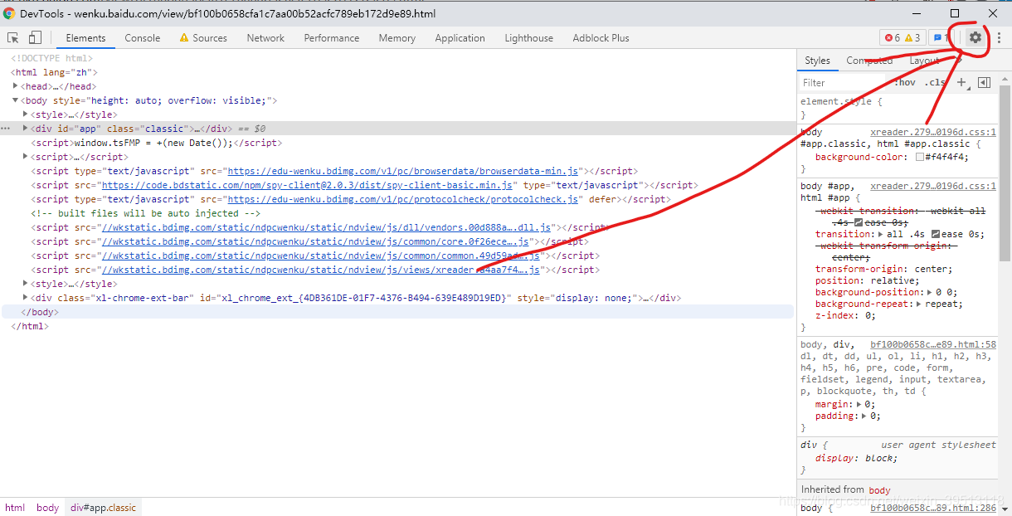
Task: Open the common/common.js script link
Action: point(321,256)
